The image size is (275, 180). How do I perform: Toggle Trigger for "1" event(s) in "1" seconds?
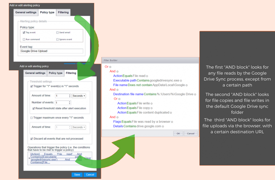(32, 86)
